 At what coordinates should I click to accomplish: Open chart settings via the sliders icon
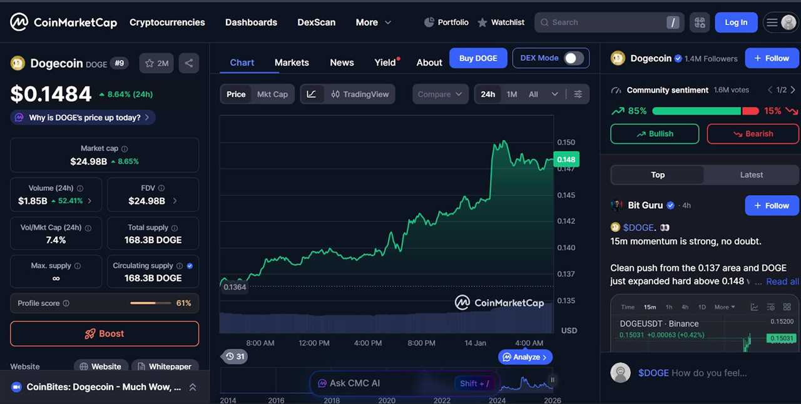coord(578,94)
